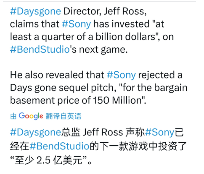The height and width of the screenshot is (174, 204).
Task: Open the #Daysgone hashtag before "总监"
Action: click(x=36, y=132)
